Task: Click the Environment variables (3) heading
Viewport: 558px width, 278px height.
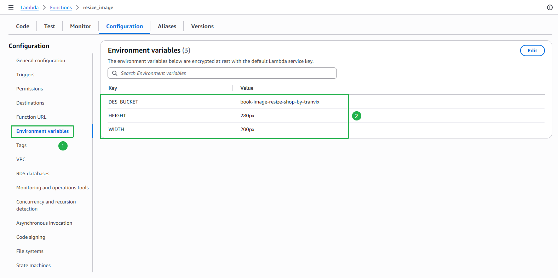Action: 149,50
